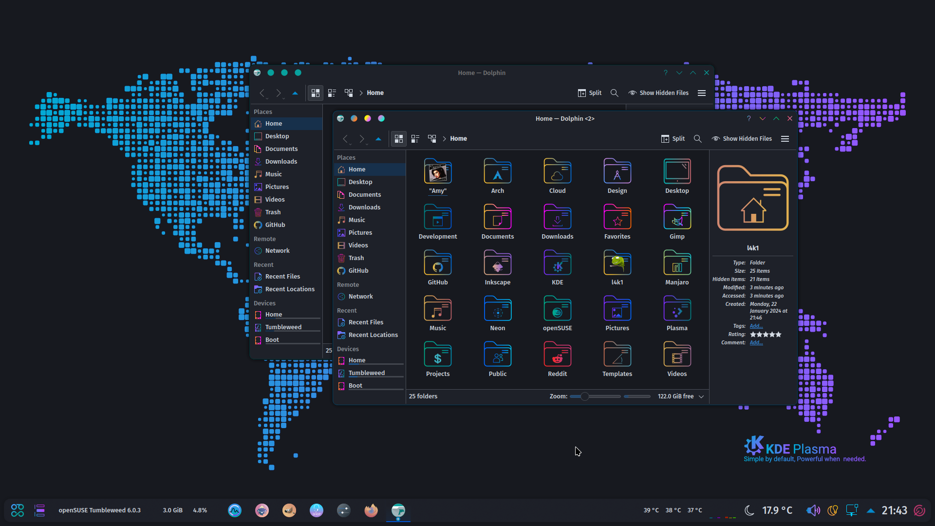Select Pictures in back Dolphin window sidebar
935x526 pixels.
[286, 187]
